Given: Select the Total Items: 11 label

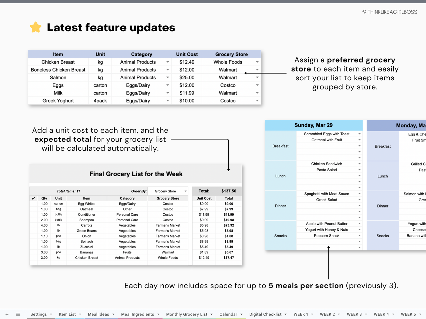Looking at the screenshot, I should [x=68, y=191].
